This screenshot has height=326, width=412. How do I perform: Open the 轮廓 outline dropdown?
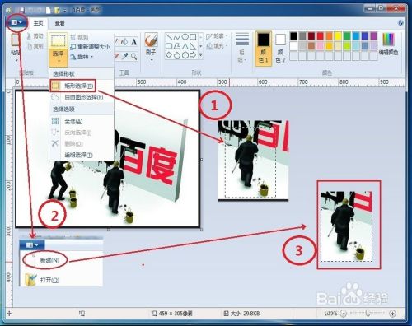click(217, 36)
